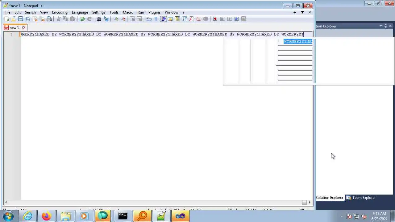
Task: Open the Function List toolbar icon
Action: click(x=192, y=19)
